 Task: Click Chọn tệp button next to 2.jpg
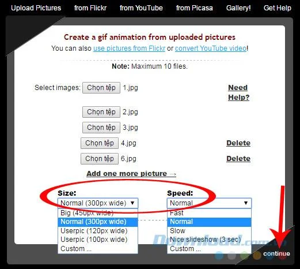pos(101,112)
